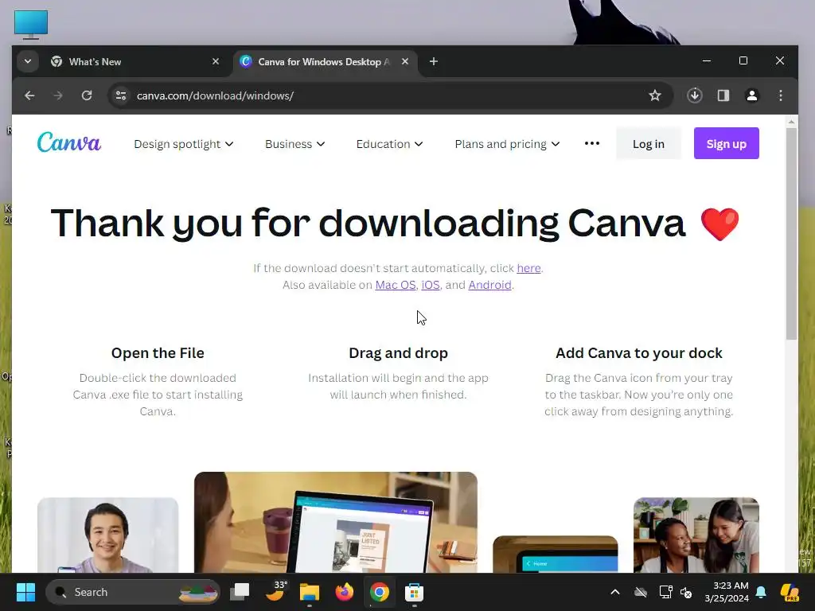Open Chrome downloads icon
815x611 pixels.
tap(695, 95)
